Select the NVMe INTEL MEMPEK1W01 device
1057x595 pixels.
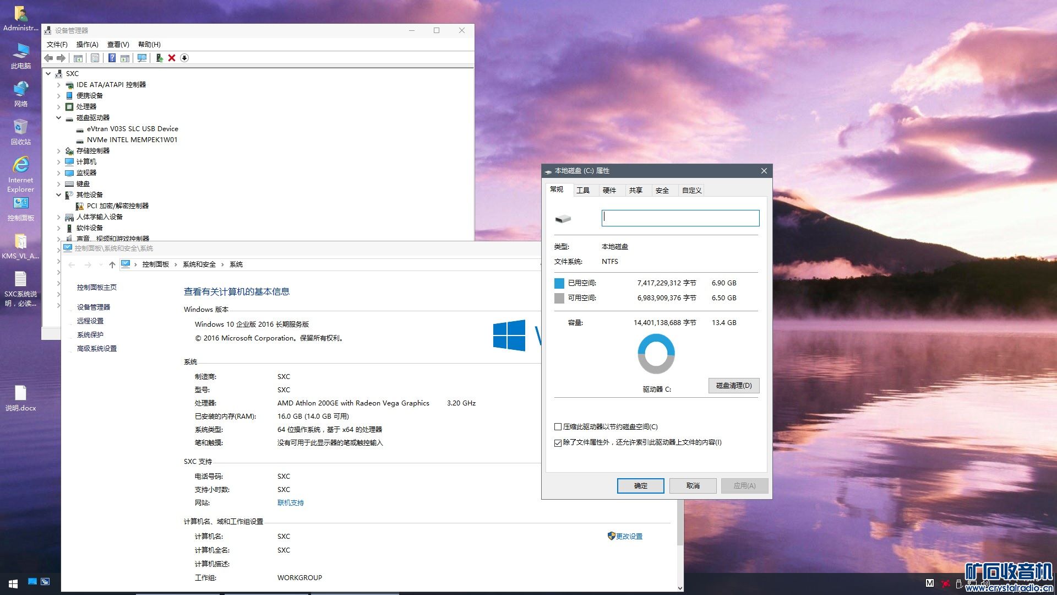[132, 140]
